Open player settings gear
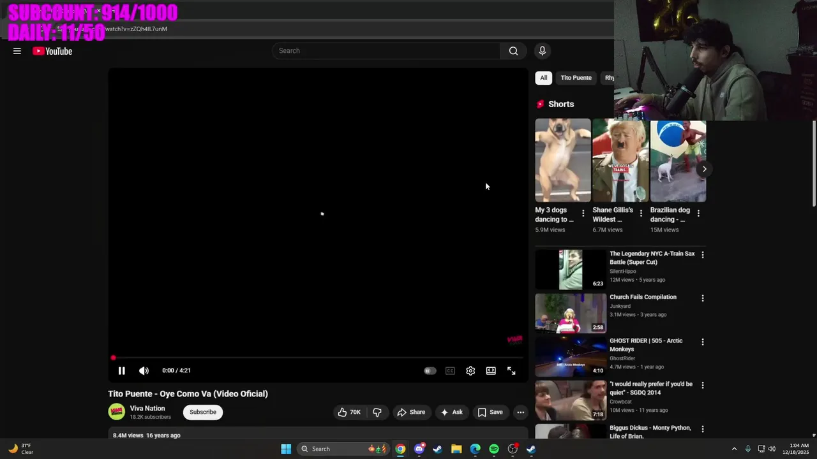817x459 pixels. pos(470,371)
